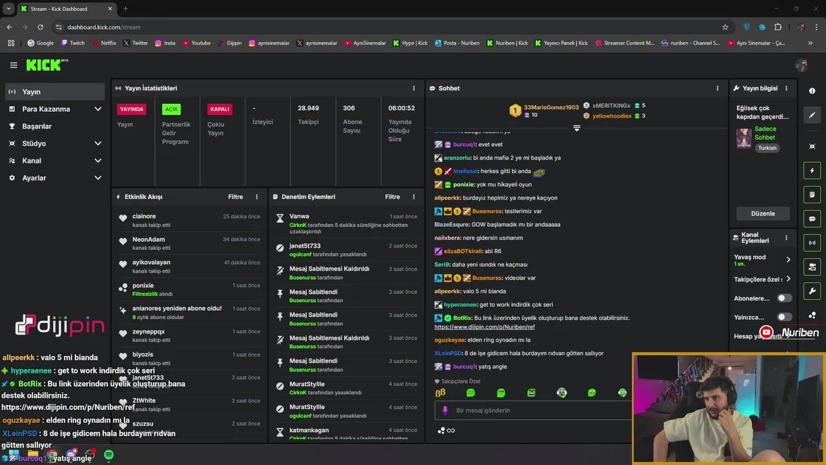Open Spotify from the taskbar

pos(108,455)
